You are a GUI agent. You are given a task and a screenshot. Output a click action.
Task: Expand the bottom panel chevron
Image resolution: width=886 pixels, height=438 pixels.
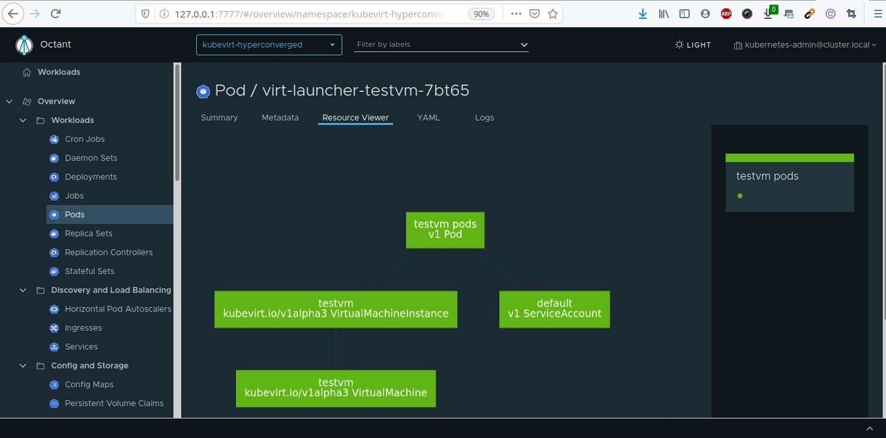(x=870, y=428)
